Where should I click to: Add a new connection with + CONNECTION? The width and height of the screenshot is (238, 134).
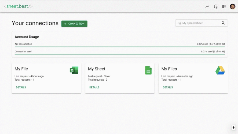(74, 24)
